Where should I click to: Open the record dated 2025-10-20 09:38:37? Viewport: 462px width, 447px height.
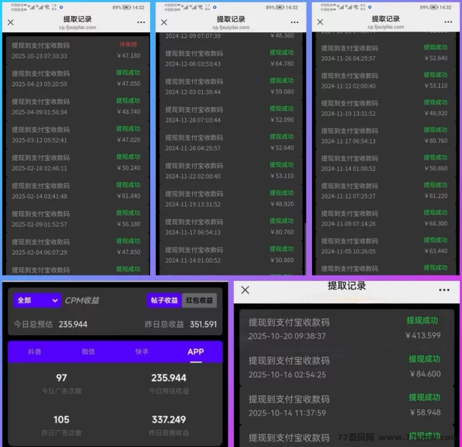coord(347,328)
